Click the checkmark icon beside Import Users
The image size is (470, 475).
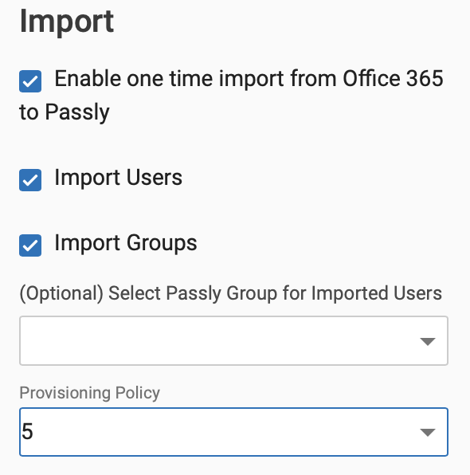pyautogui.click(x=30, y=181)
